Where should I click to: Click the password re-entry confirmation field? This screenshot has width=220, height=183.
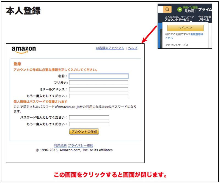coord(89,124)
